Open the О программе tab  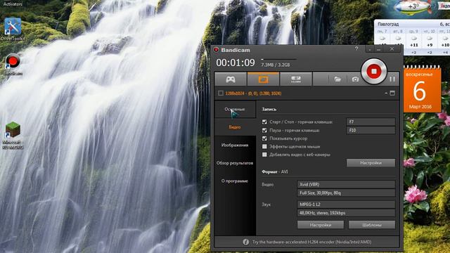point(235,181)
